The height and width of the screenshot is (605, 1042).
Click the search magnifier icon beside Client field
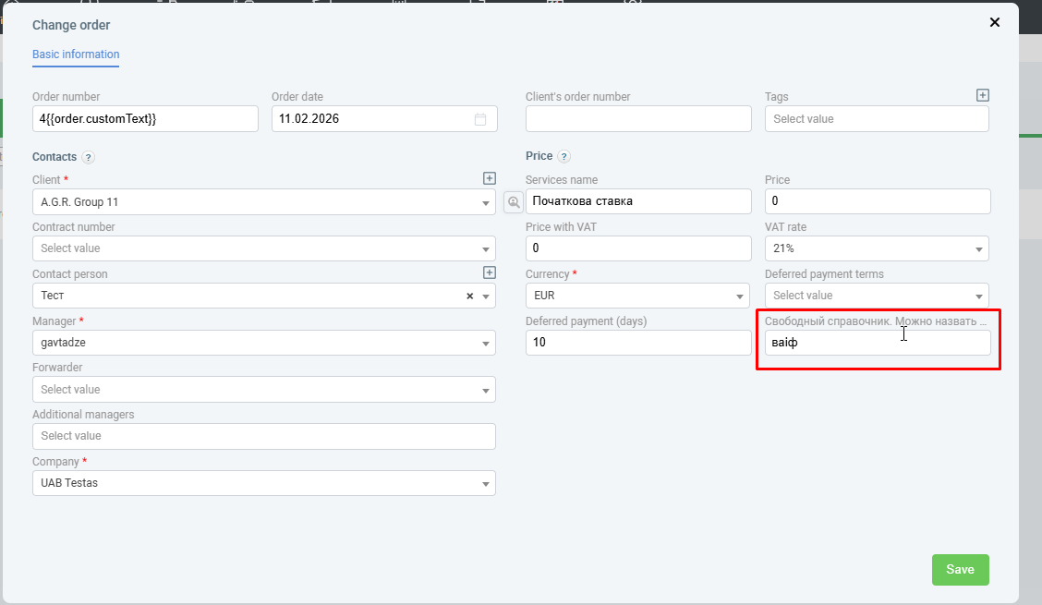coord(513,201)
